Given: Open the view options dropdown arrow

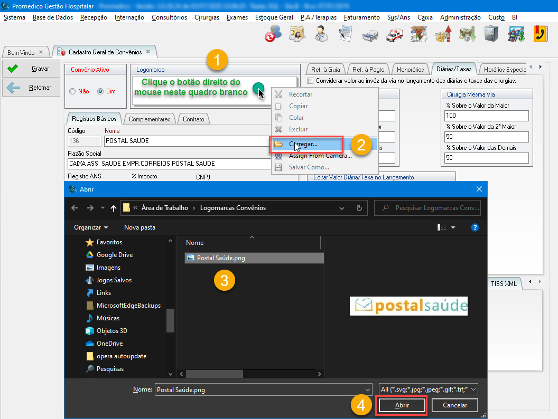Looking at the screenshot, I should tap(453, 227).
